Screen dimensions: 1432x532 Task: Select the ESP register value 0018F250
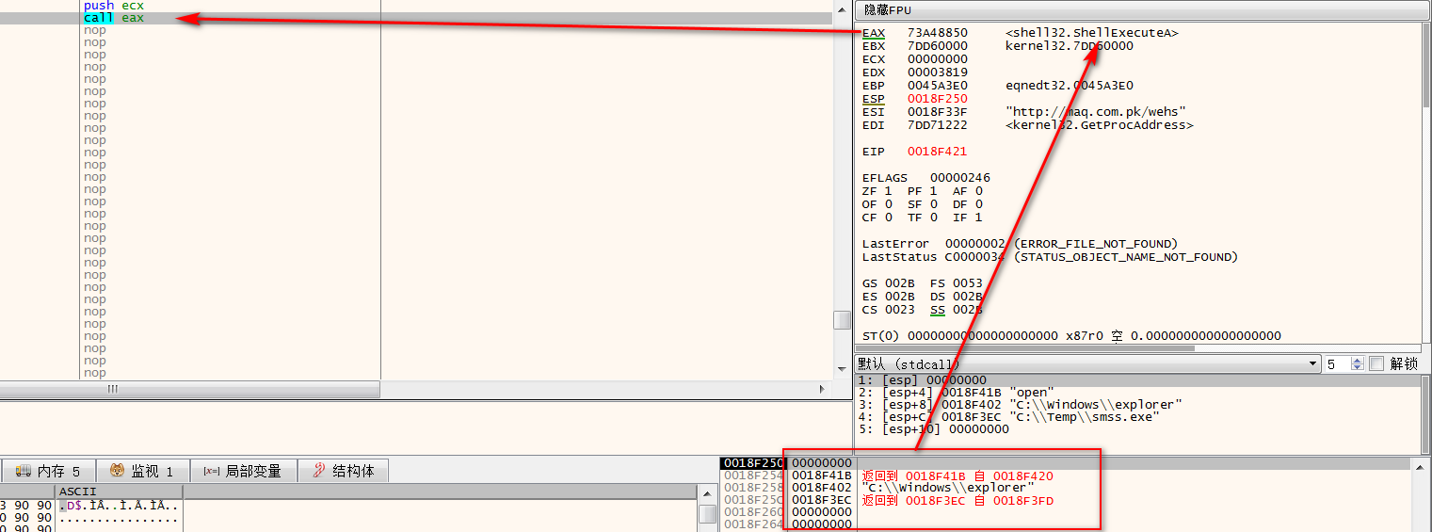(937, 99)
